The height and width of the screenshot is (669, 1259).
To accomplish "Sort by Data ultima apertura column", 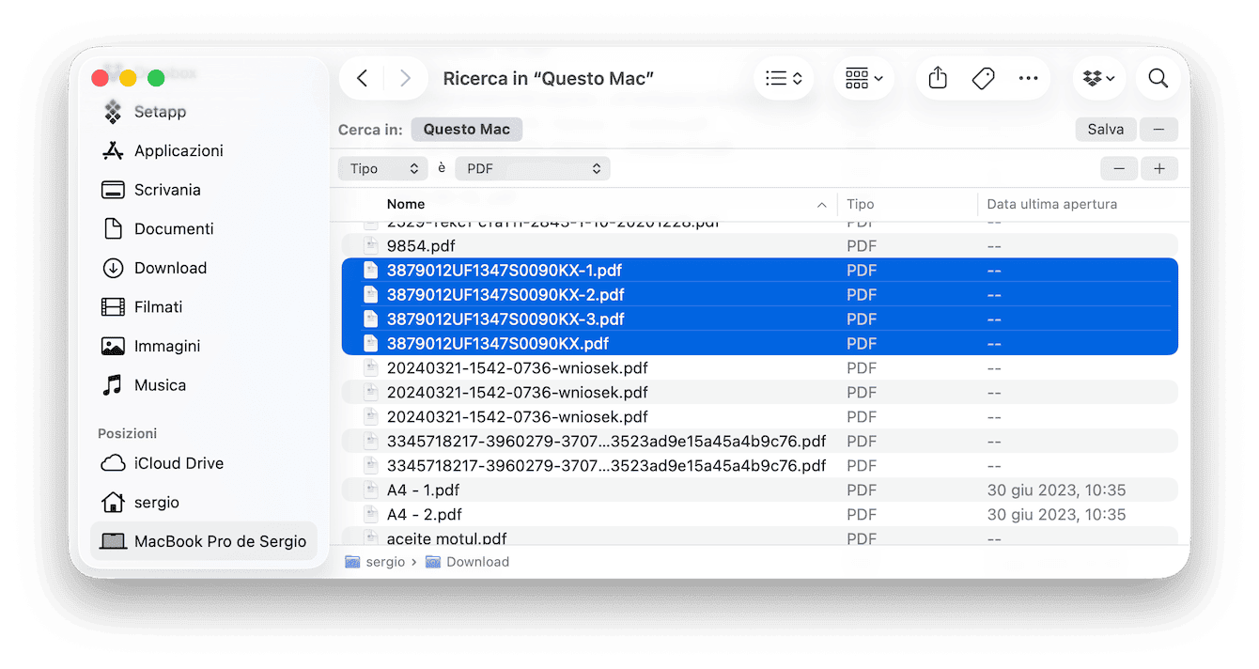I will (1051, 204).
